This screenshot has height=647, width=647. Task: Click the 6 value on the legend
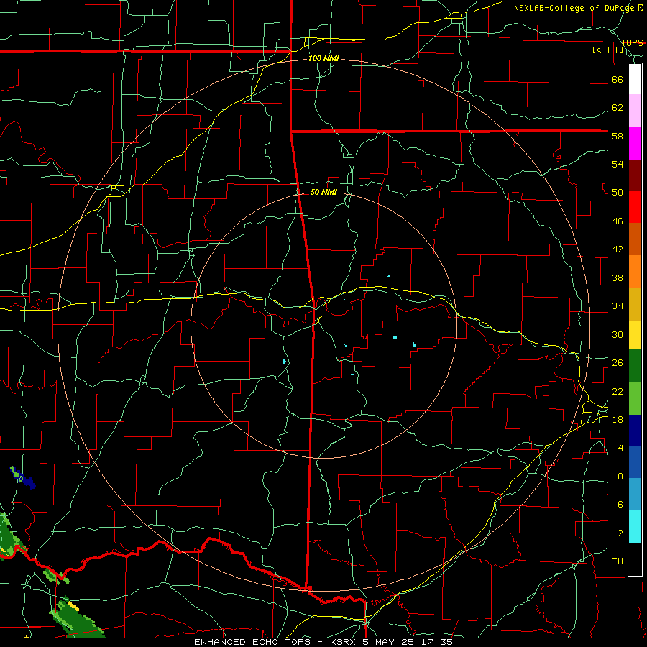[620, 505]
